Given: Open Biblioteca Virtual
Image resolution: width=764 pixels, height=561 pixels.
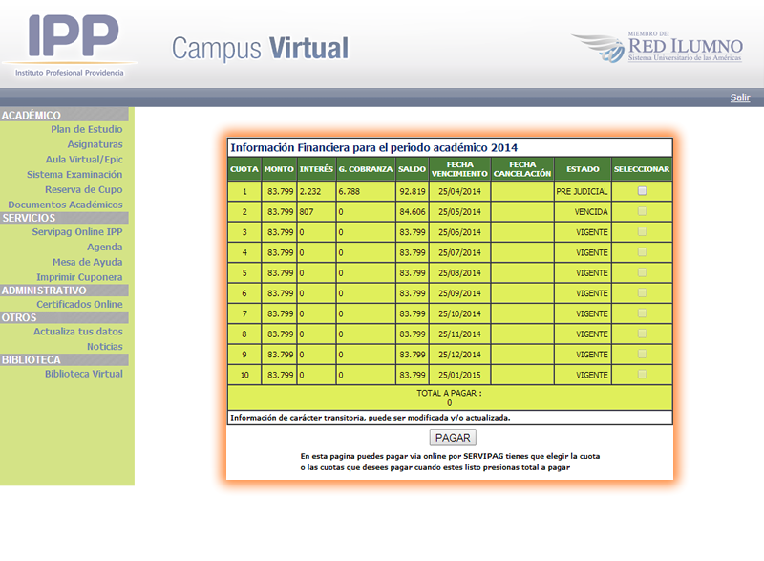Looking at the screenshot, I should click(x=83, y=374).
